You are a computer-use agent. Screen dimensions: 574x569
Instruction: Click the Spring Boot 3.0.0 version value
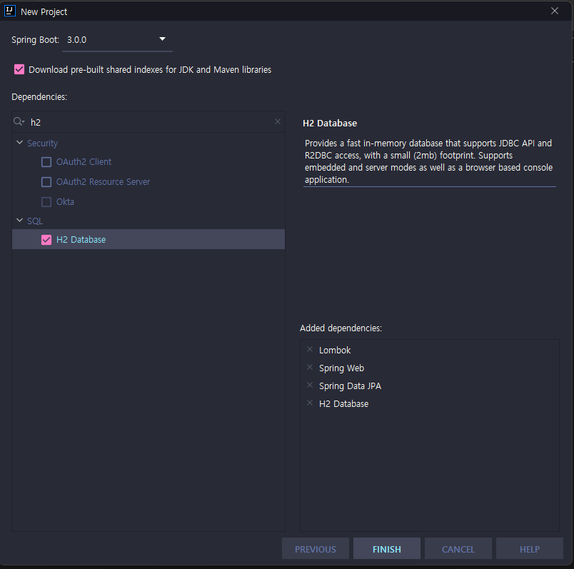[x=76, y=39]
